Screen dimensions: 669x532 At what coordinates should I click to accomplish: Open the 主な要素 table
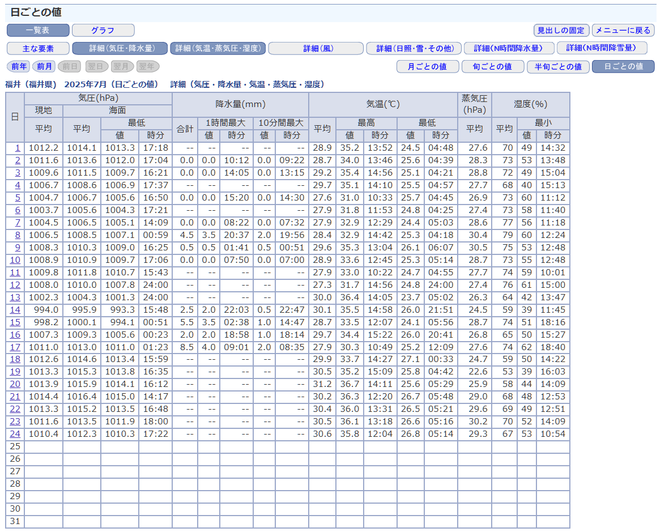pos(38,48)
